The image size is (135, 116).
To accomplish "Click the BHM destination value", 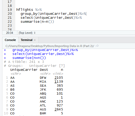I will (43, 113).
